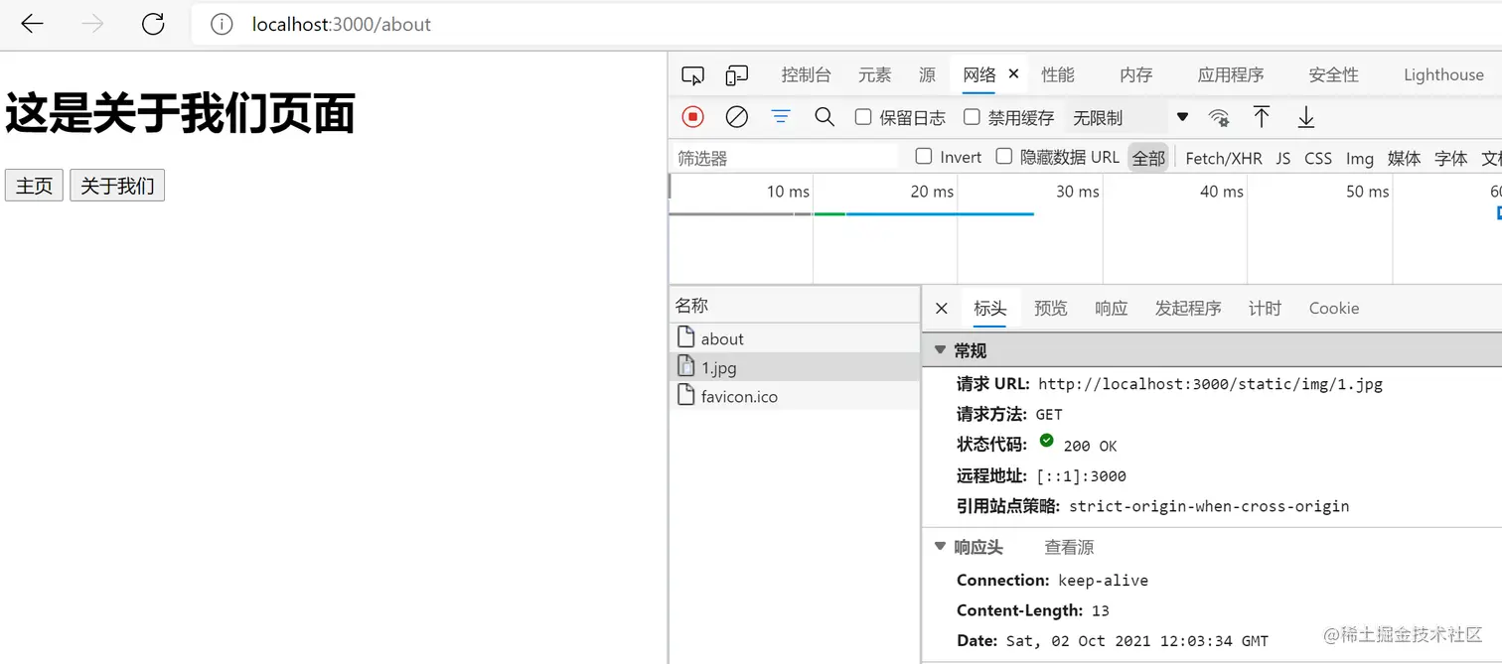Viewport: 1502px width, 664px height.
Task: Switch to the Cookie tab
Action: (x=1334, y=309)
